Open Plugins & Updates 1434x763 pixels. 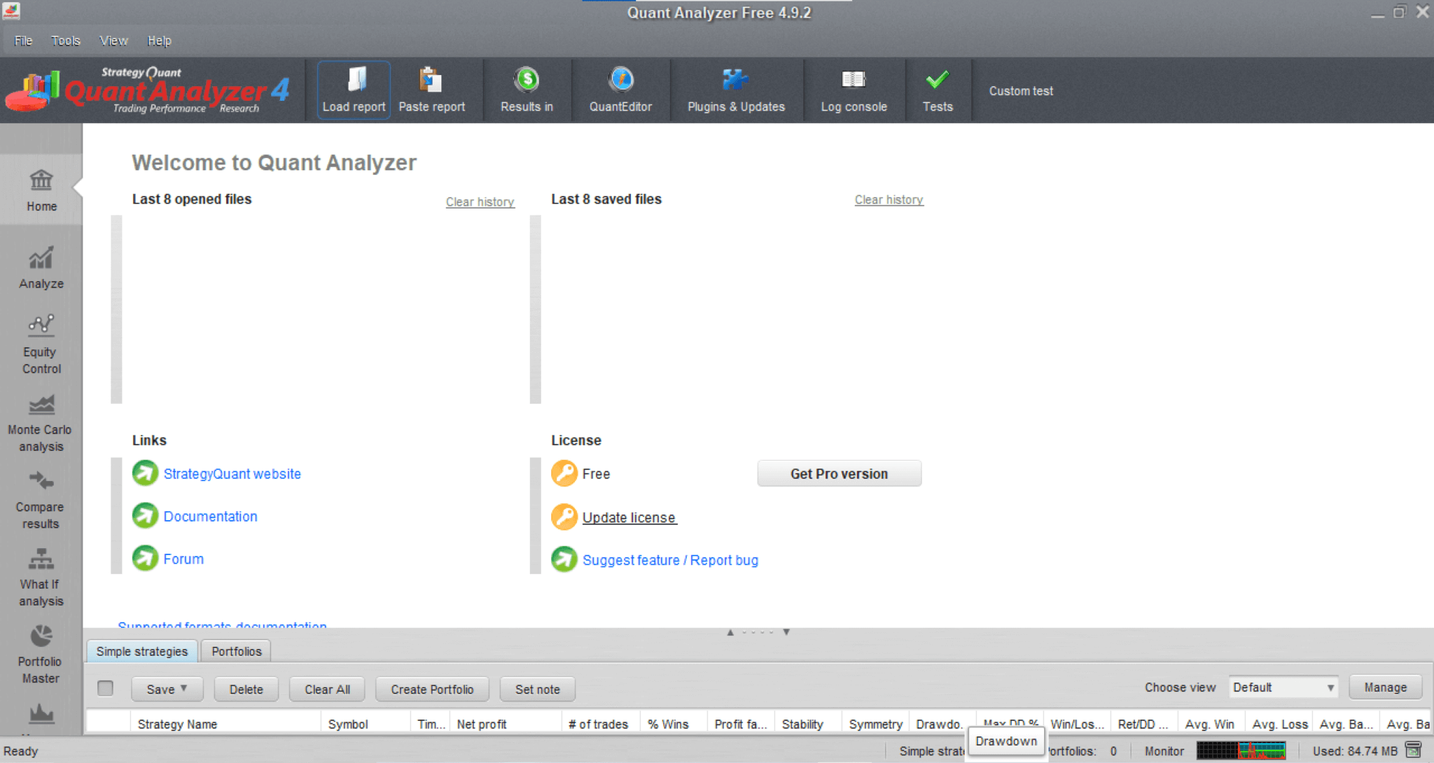[735, 90]
